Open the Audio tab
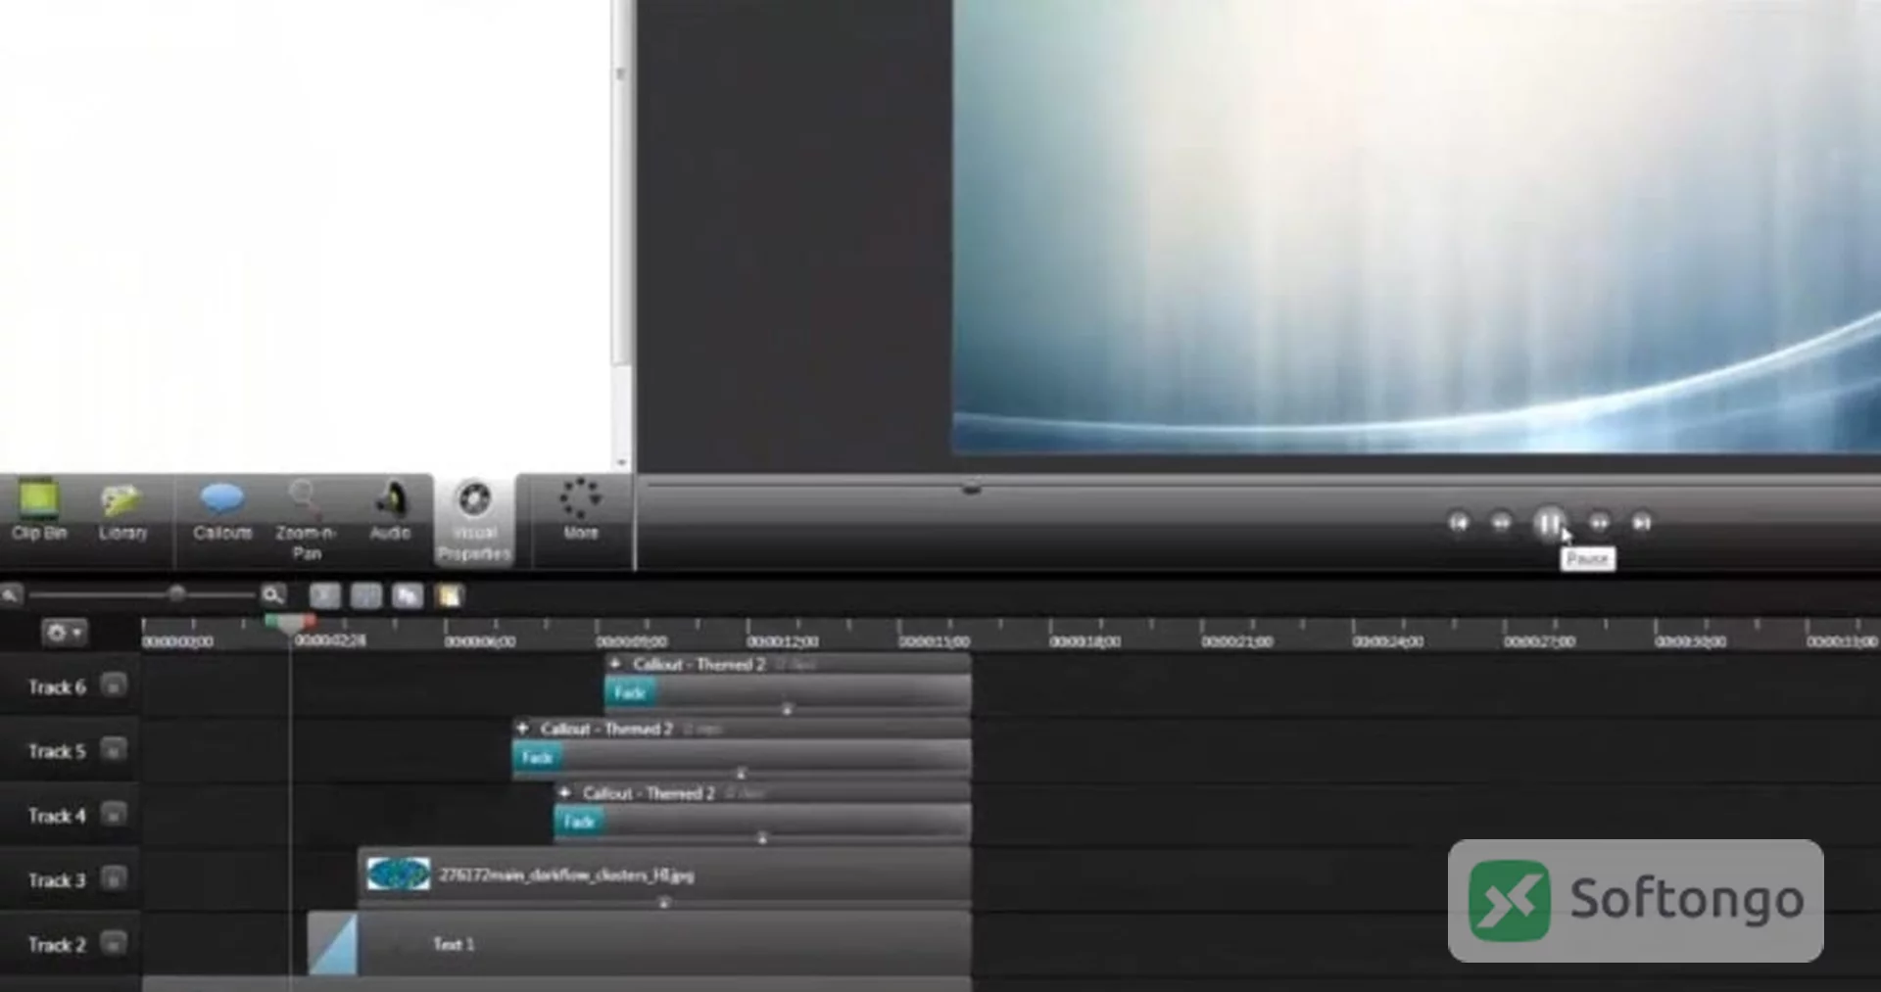 pyautogui.click(x=390, y=511)
